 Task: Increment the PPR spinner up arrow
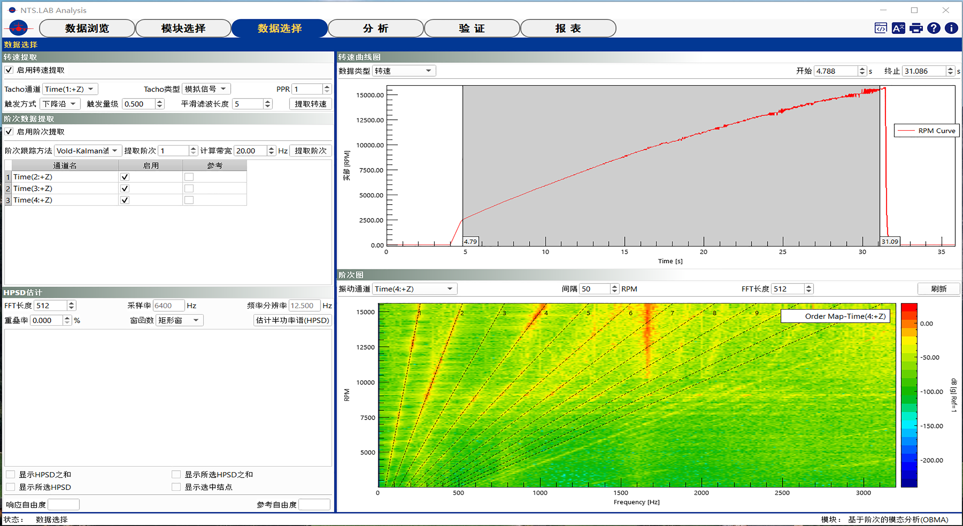pos(327,87)
